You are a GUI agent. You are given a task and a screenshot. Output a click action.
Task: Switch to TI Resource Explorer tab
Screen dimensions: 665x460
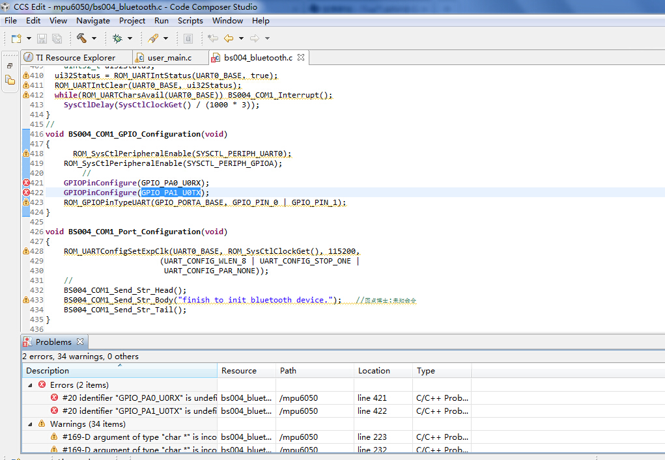point(75,57)
